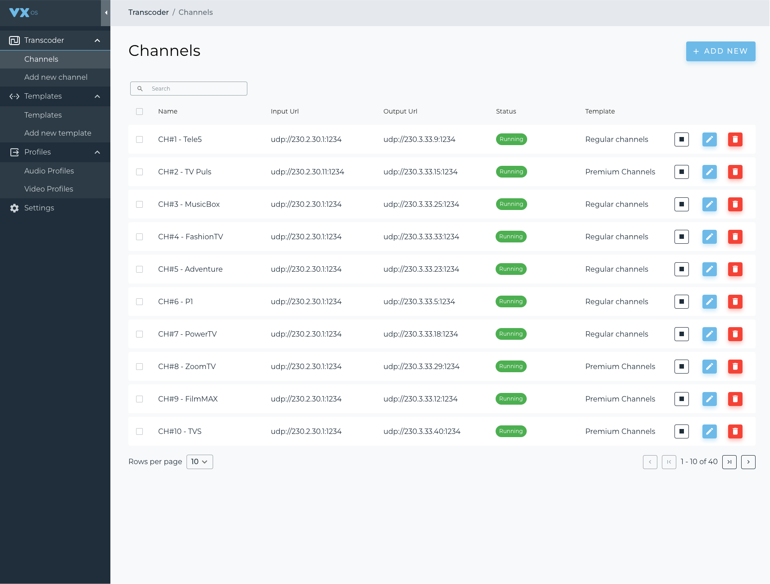This screenshot has width=770, height=584.
Task: Stop the CH#2 - TV Puls channel
Action: (681, 172)
